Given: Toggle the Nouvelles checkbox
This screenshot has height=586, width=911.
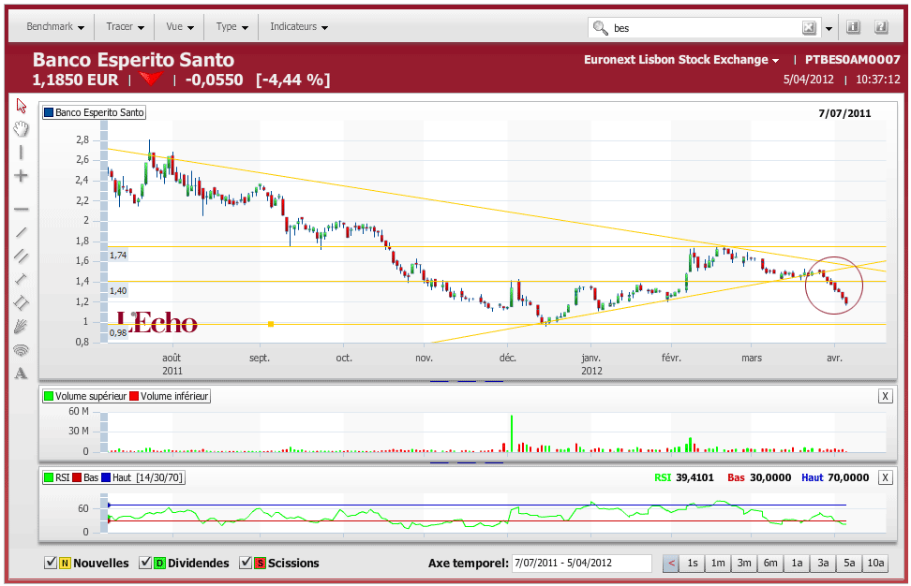Looking at the screenshot, I should click(52, 563).
